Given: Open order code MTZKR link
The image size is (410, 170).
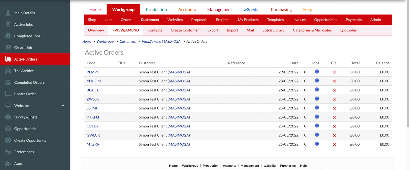Looking at the screenshot, I should [93, 144].
